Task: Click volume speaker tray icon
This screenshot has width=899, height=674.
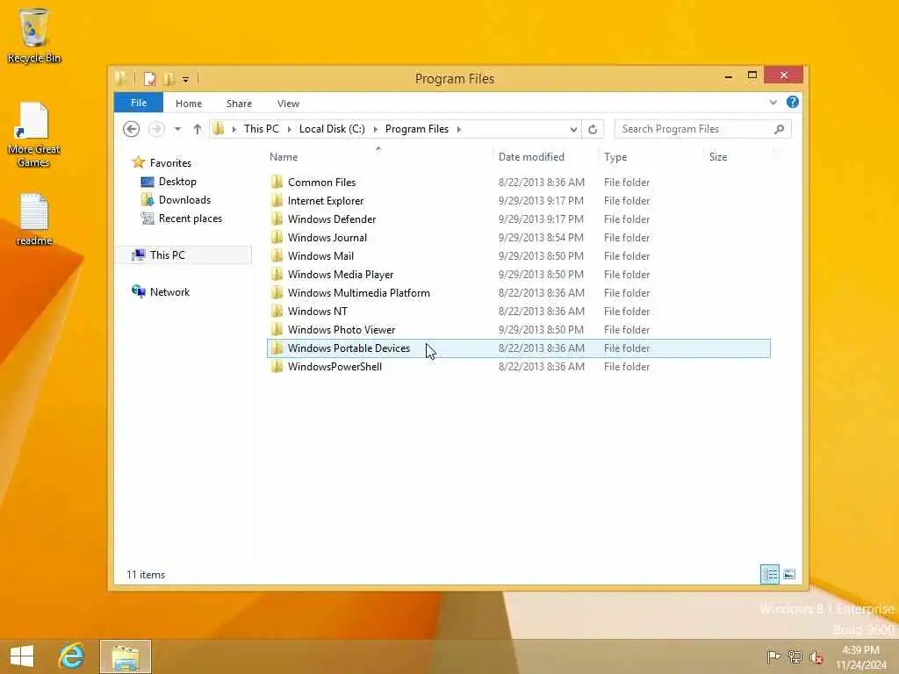Action: [816, 657]
